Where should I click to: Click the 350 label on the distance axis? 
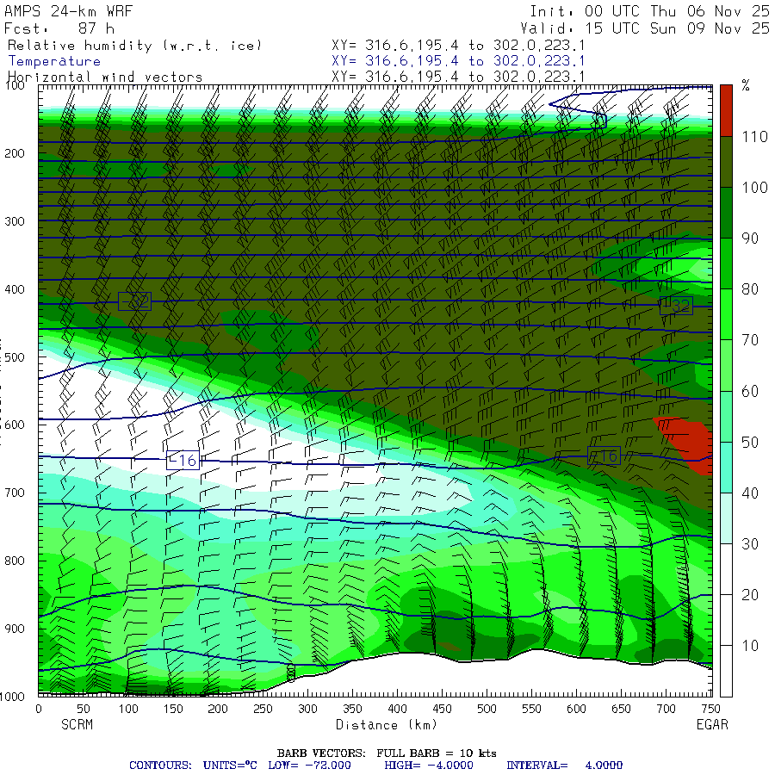click(x=352, y=709)
